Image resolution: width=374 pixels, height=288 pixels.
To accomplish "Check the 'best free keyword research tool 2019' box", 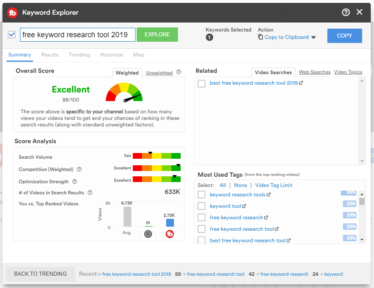I will 201,83.
